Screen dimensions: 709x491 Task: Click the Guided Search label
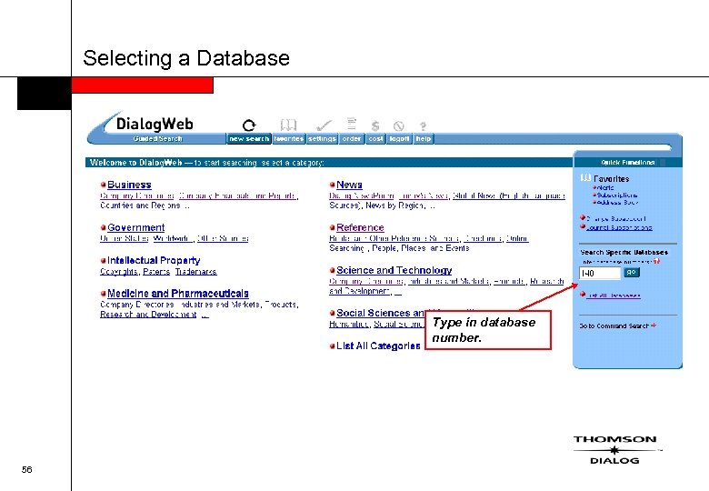tap(158, 139)
